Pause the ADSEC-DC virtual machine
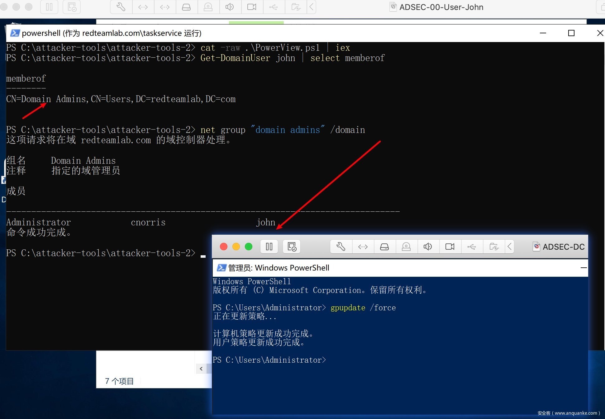Image resolution: width=605 pixels, height=419 pixels. pos(269,247)
